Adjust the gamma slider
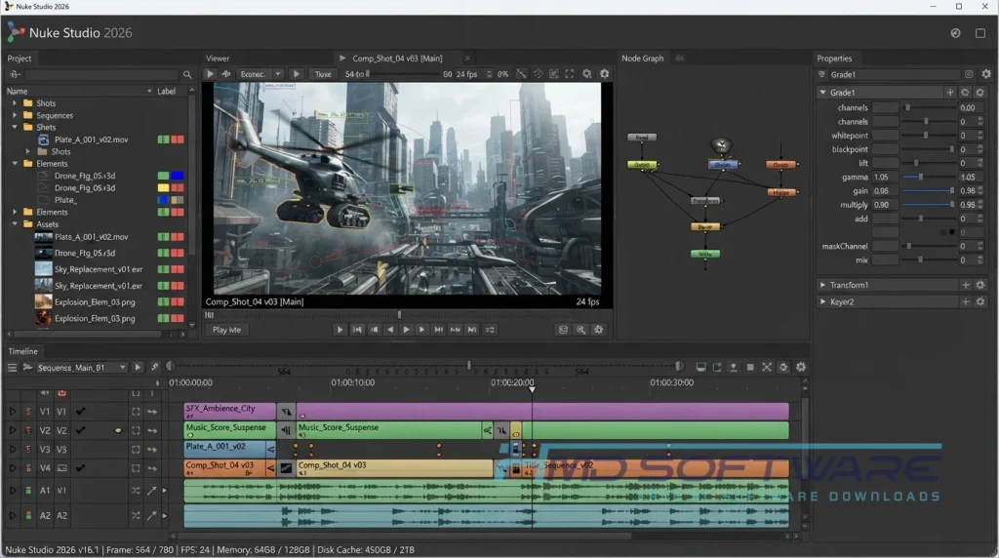This screenshot has height=558, width=999. click(x=927, y=178)
